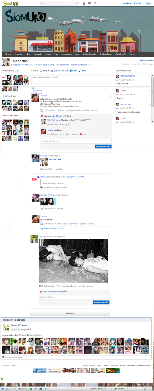Select the รูปภาพ share type

tap(55, 71)
